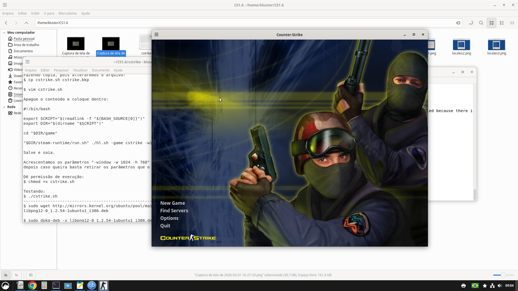Adjust the icon zoom slider
Image resolution: width=518 pixels, height=291 pixels.
503,275
